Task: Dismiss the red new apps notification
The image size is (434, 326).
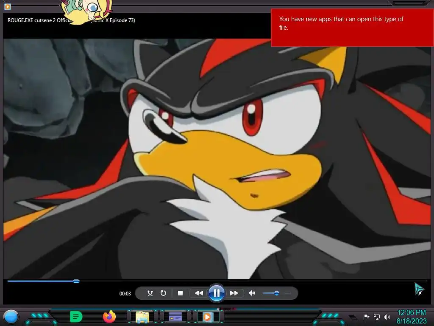Action: pyautogui.click(x=352, y=28)
